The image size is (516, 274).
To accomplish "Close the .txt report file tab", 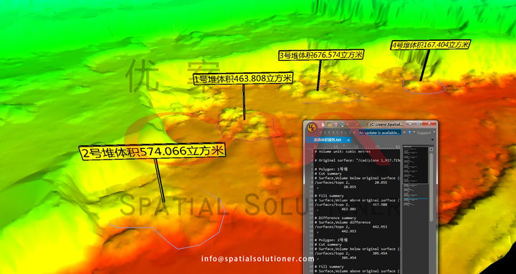I will coord(348,140).
